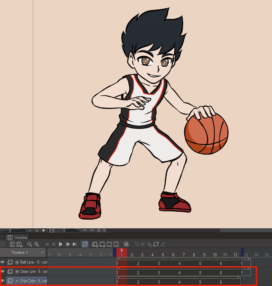The image size is (272, 286).
Task: Click the blue end frame marker near 13
Action: (242, 252)
